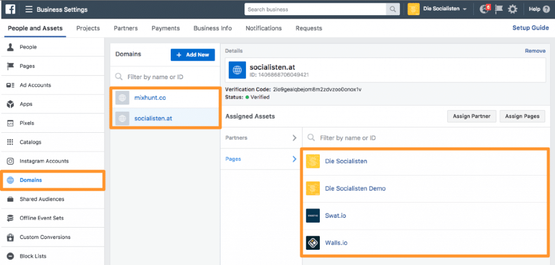
Task: Switch to People and Assets tab
Action: tap(35, 28)
